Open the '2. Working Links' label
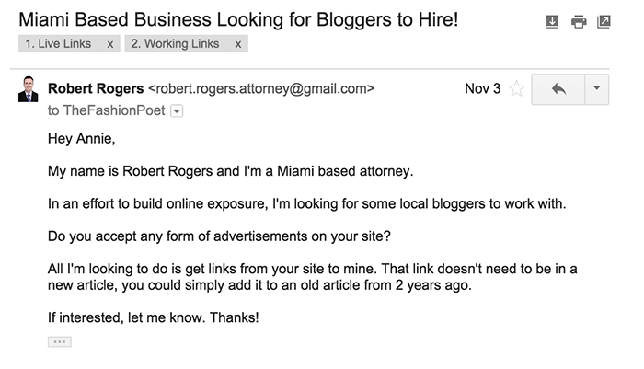This screenshot has width=644, height=369. coord(175,43)
